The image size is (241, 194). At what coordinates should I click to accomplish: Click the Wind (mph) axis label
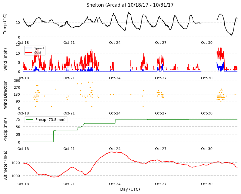[5, 59]
